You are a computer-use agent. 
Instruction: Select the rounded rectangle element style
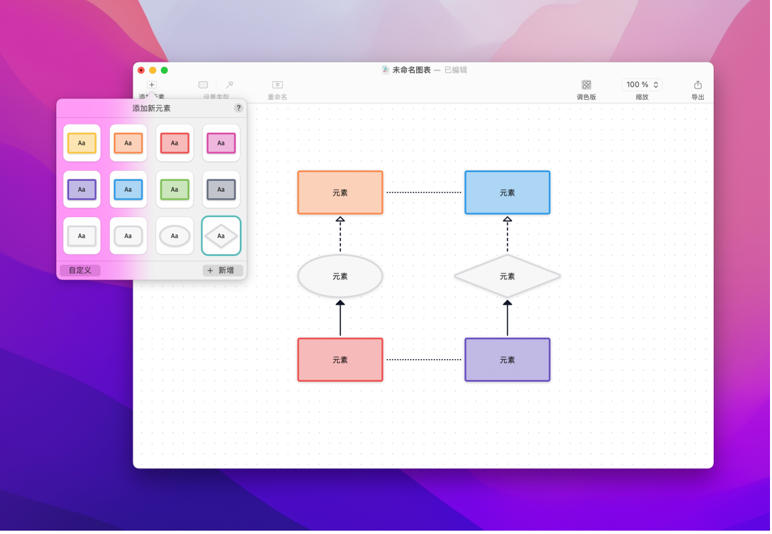tap(128, 236)
